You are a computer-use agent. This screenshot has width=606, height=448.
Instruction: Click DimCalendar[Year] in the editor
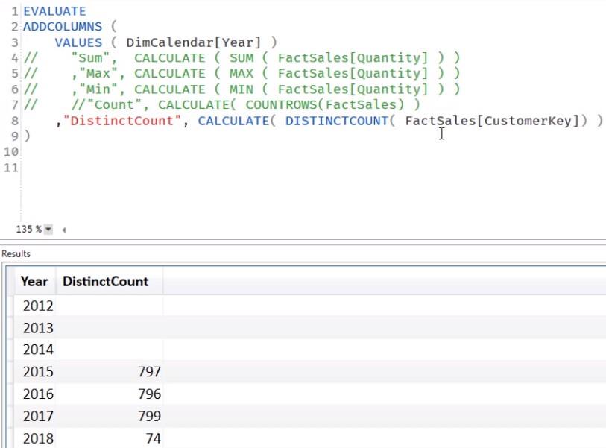tap(194, 42)
